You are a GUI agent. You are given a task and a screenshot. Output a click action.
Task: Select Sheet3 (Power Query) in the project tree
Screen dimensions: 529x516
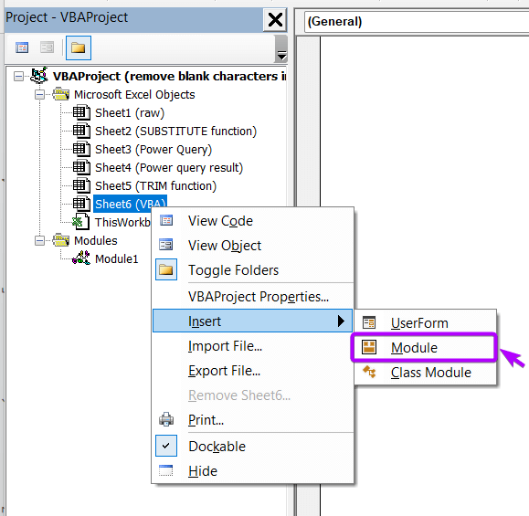[153, 150]
